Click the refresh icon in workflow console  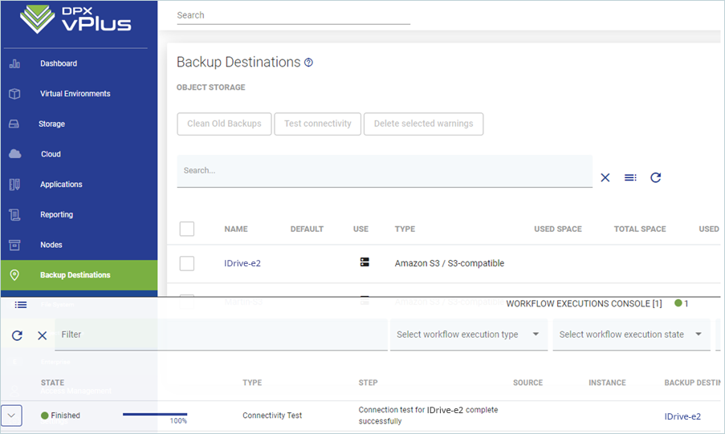[17, 335]
